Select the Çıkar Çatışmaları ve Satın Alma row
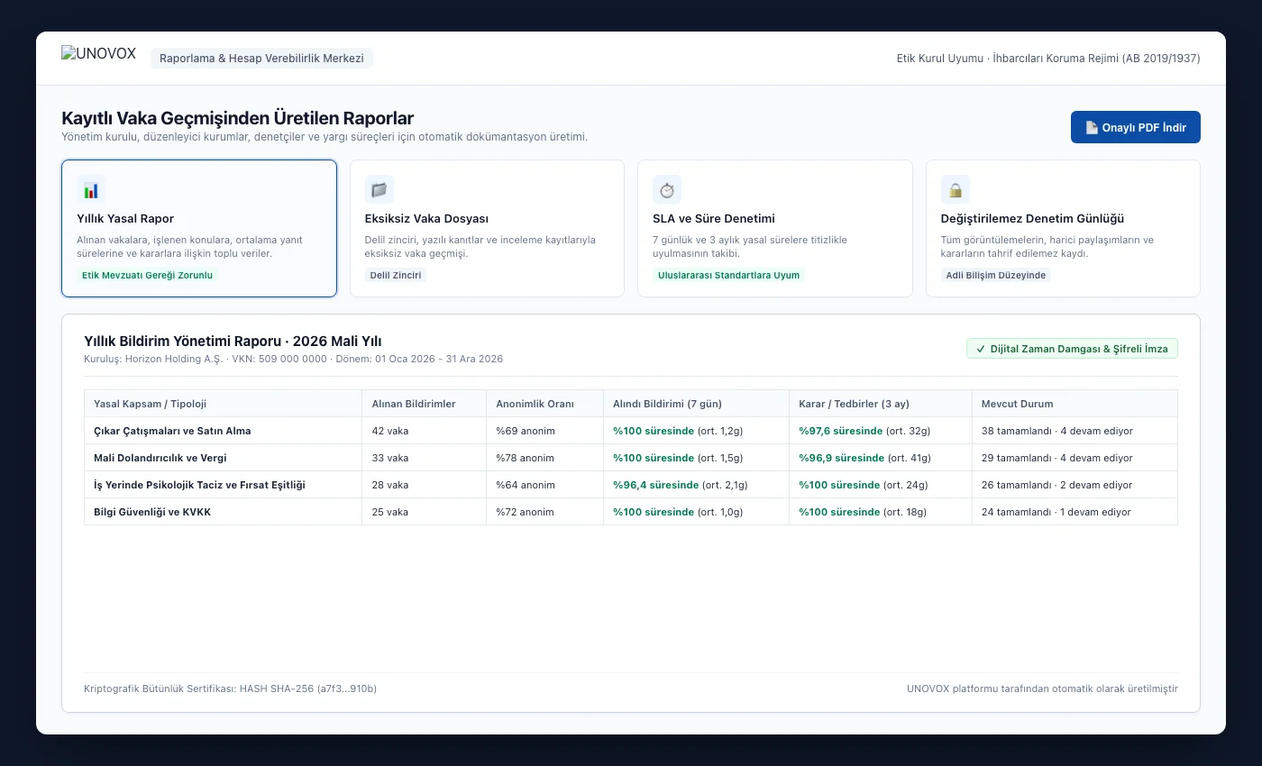1262x766 pixels. pyautogui.click(x=631, y=431)
